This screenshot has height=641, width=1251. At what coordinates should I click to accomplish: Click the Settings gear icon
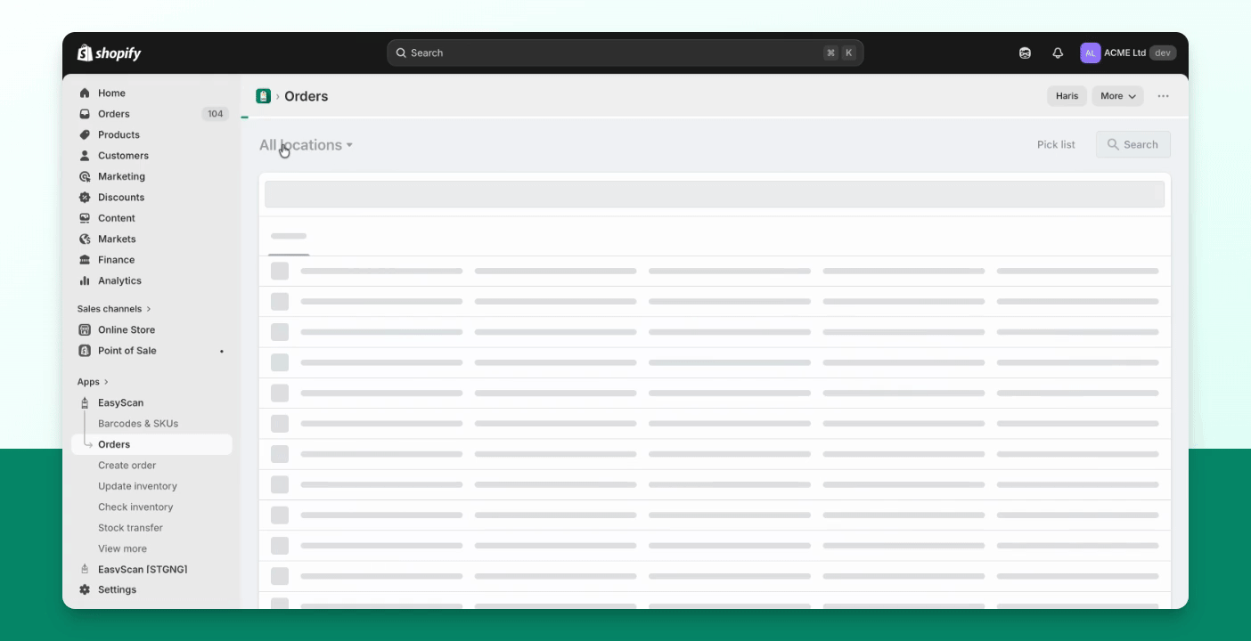tap(85, 589)
